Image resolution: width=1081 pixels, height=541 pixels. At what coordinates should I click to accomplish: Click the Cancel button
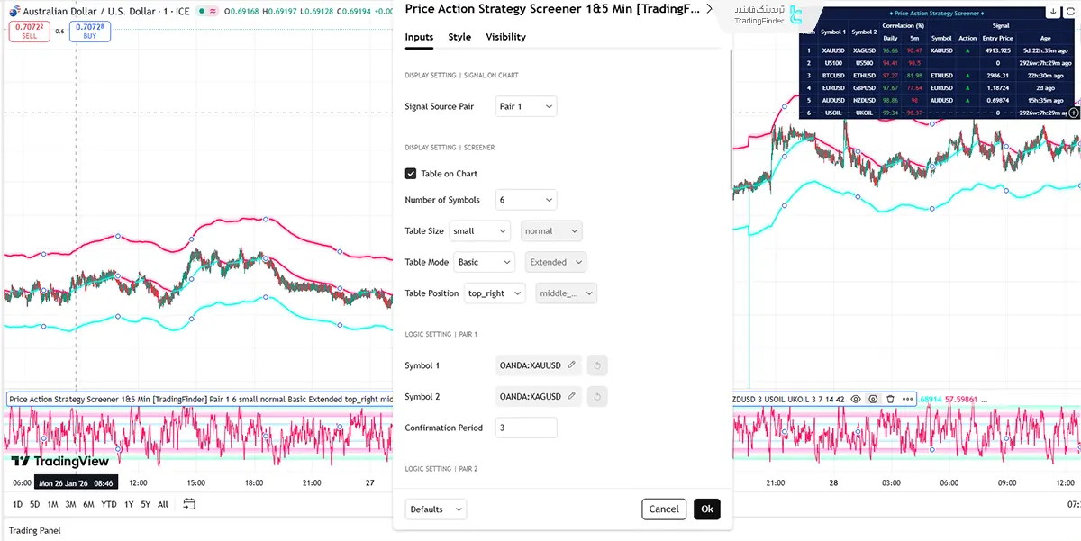664,509
